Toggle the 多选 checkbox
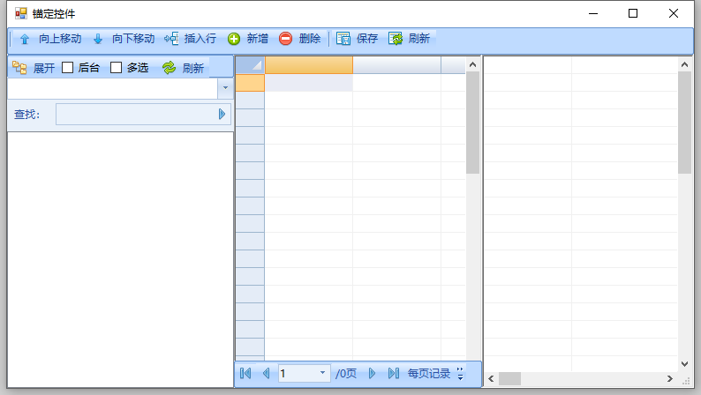701x395 pixels. click(116, 67)
